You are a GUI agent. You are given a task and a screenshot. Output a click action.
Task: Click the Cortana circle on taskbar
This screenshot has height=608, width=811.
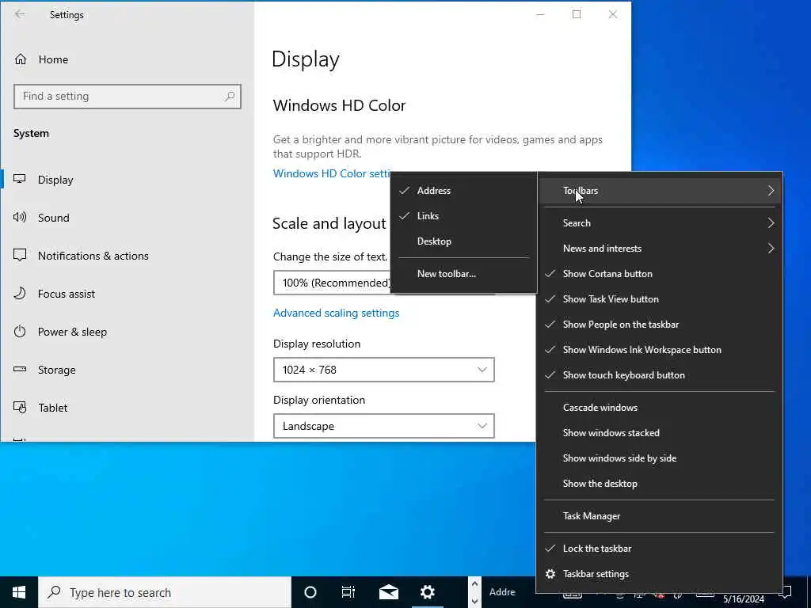310,592
